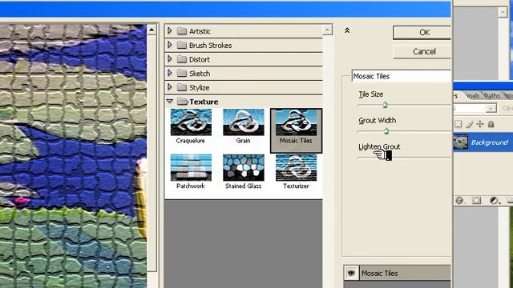Expand the Brush Strokes filter folder
The width and height of the screenshot is (513, 288).
169,45
